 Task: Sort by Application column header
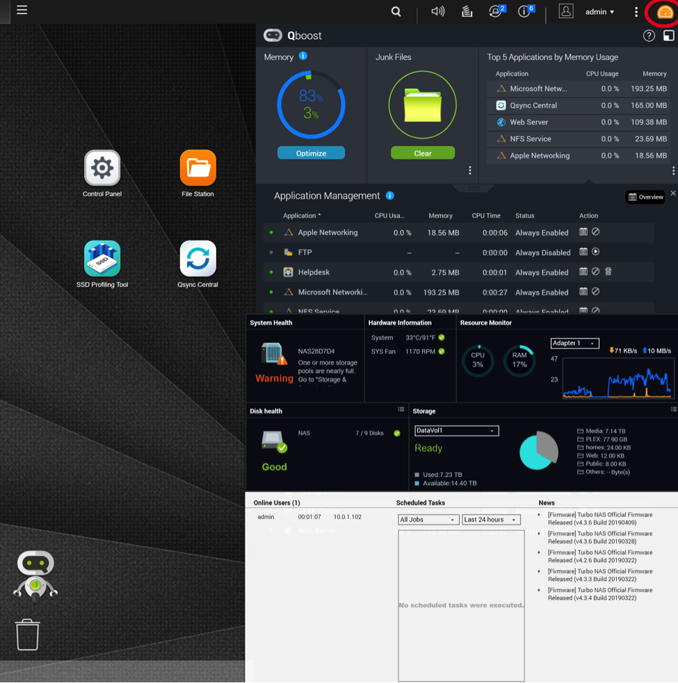[x=302, y=215]
